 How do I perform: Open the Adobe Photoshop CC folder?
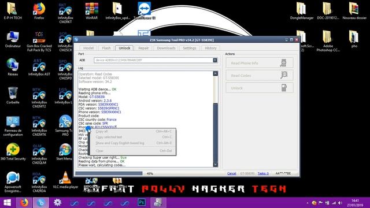pyautogui.click(x=328, y=41)
